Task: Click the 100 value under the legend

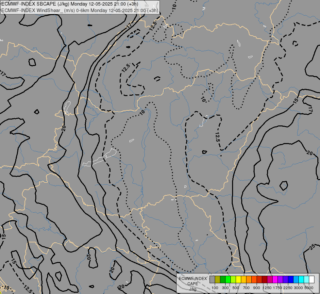Action: pyautogui.click(x=215, y=288)
